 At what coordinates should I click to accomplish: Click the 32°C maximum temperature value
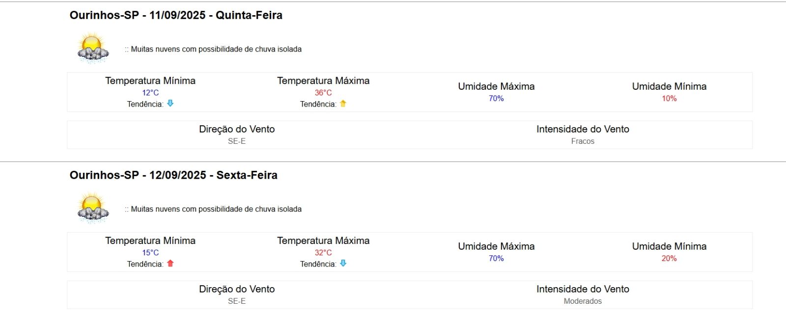coord(323,253)
